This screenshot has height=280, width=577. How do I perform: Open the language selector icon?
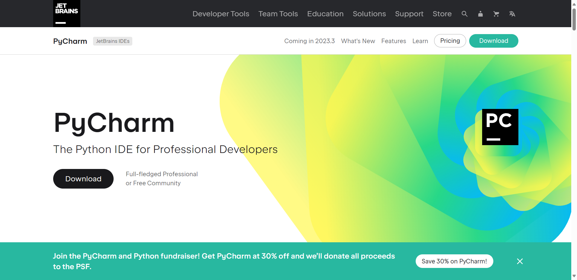(x=512, y=14)
